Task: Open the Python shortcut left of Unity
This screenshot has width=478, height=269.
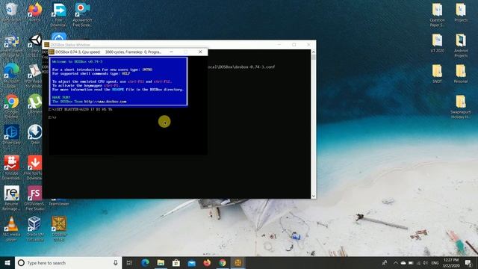Action: pos(12,41)
